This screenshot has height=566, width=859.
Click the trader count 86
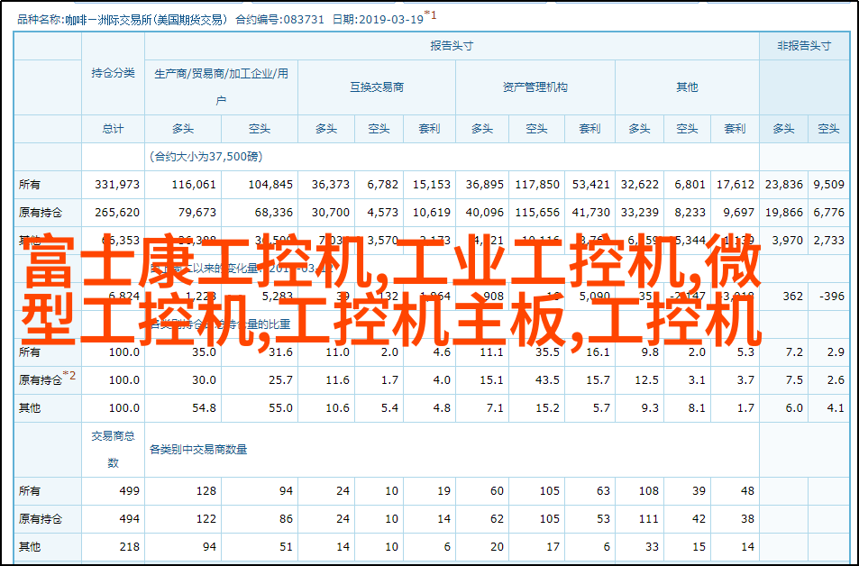click(x=286, y=518)
